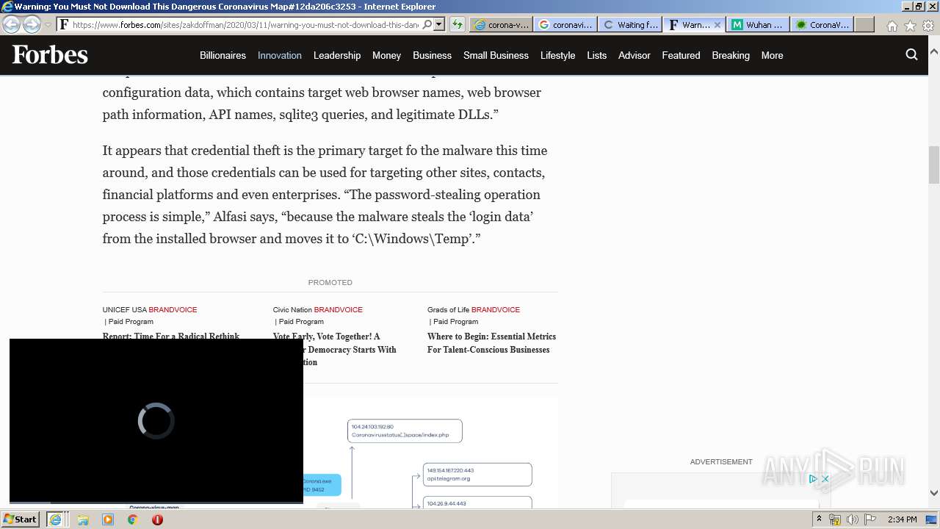
Task: Open the IE Tools gear icon
Action: 928,25
